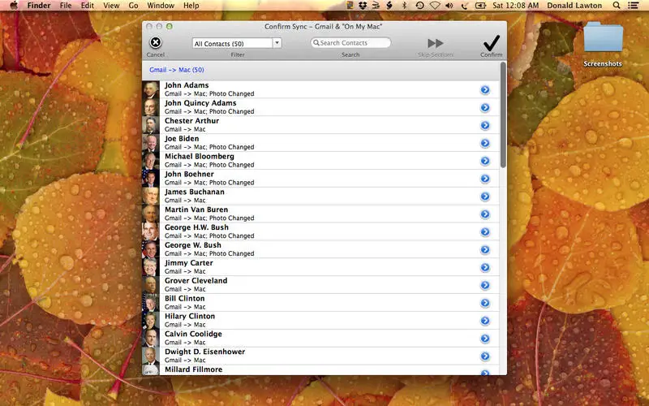Open the Dropbox menu bar icon
This screenshot has width=649, height=406.
363,6
